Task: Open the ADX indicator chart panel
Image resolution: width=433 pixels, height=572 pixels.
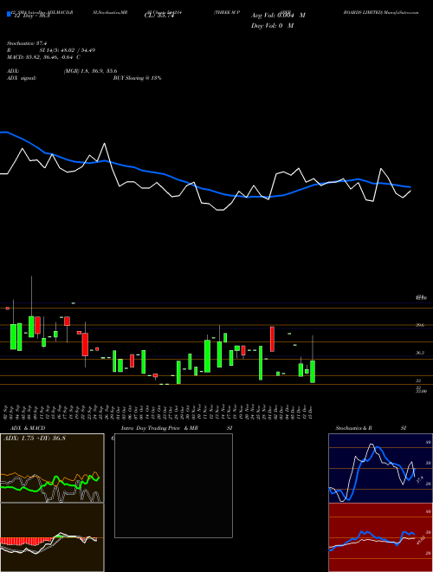Action: (52, 468)
